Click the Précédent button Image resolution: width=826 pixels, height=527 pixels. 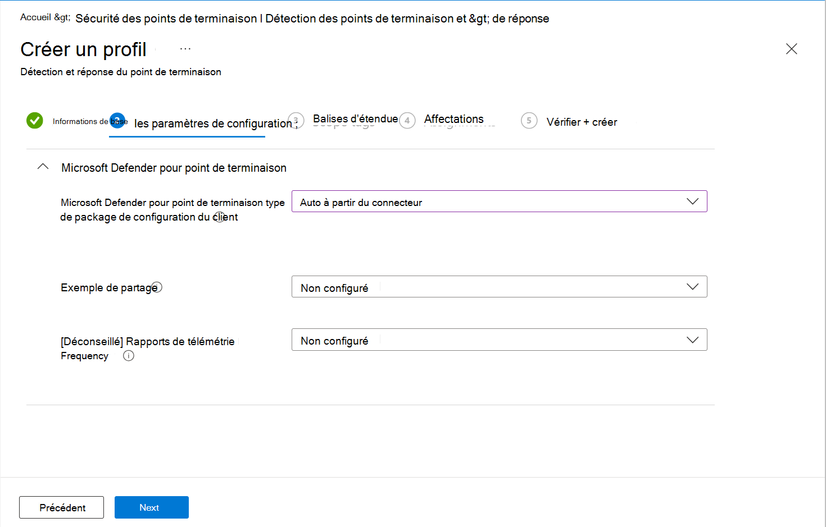(62, 507)
